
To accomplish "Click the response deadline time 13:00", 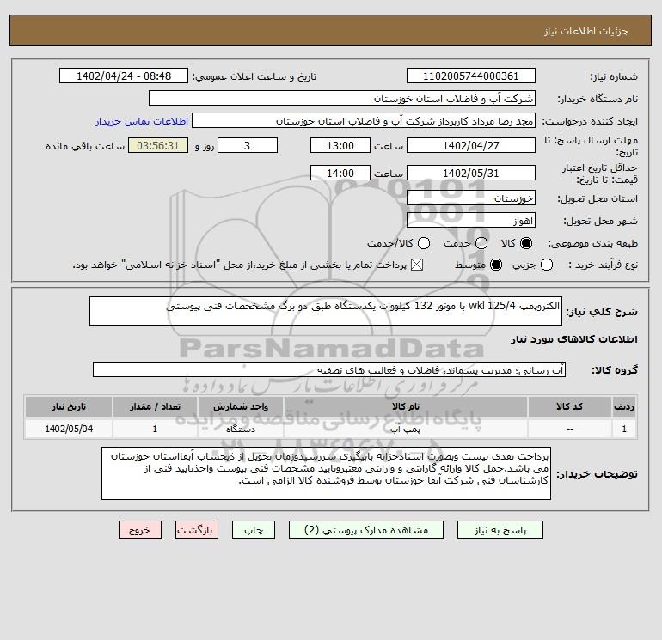I will 340,145.
